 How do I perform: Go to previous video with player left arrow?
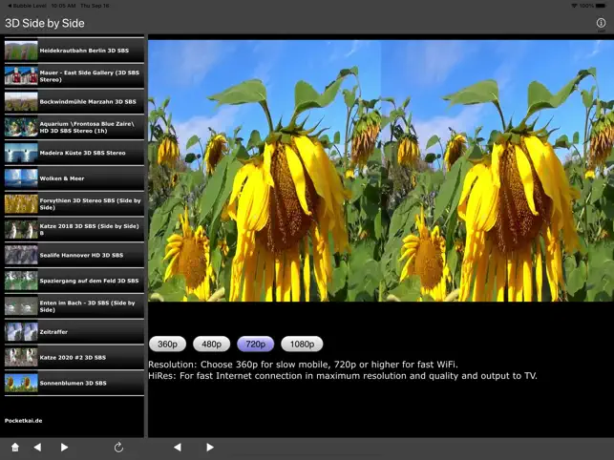point(178,447)
